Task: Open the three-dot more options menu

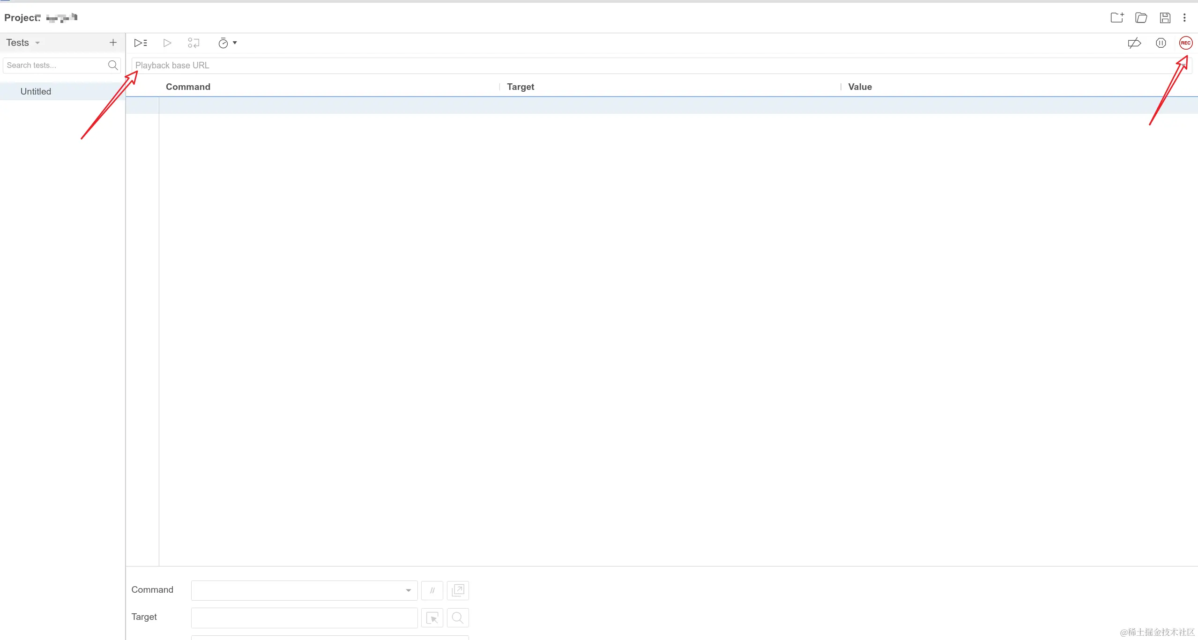Action: coord(1184,18)
